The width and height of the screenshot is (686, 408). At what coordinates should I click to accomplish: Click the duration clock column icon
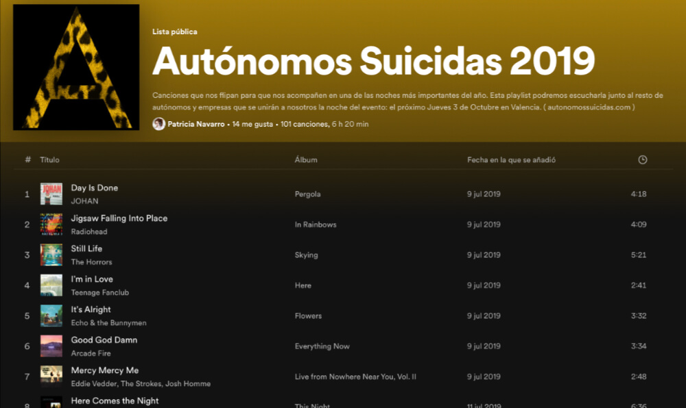coord(642,160)
